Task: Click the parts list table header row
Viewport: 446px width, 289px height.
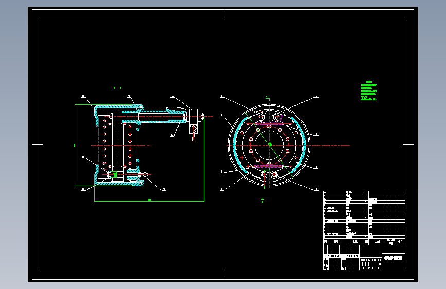Action: point(364,242)
